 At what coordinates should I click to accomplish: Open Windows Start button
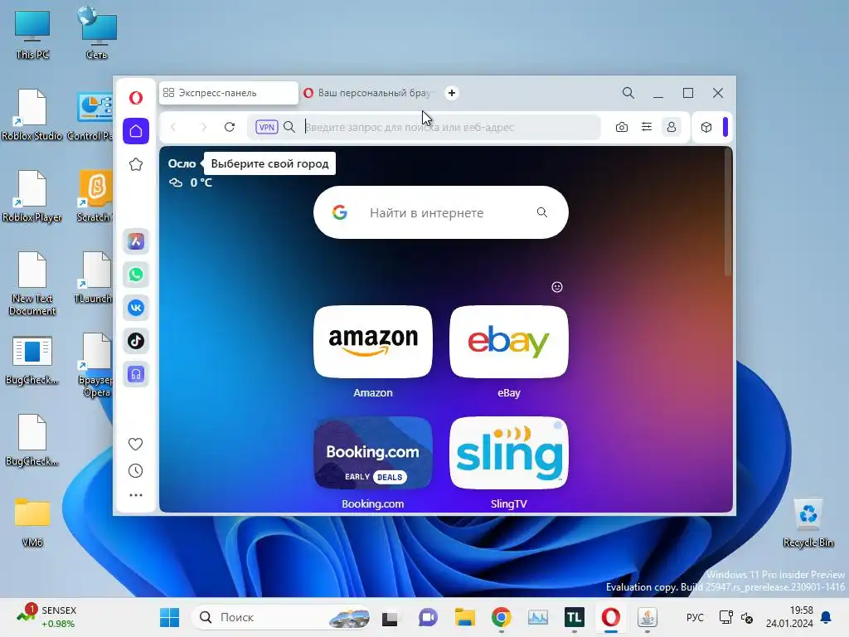169,617
